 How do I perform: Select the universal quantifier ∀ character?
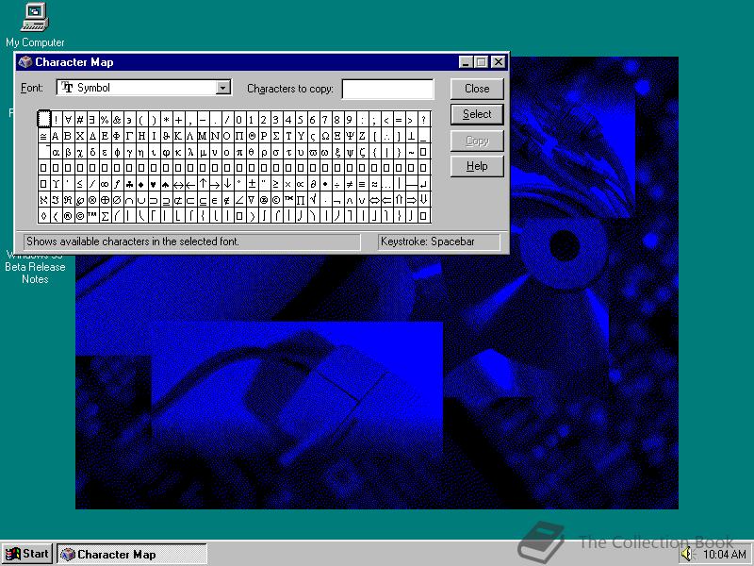point(68,120)
